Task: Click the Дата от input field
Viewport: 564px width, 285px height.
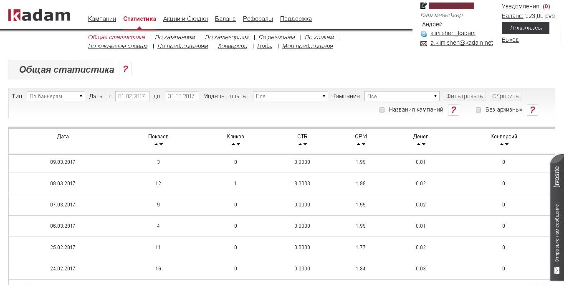Action: (132, 96)
